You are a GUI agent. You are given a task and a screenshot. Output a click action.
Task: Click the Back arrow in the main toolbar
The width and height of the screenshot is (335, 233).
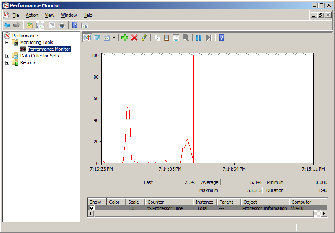7,26
